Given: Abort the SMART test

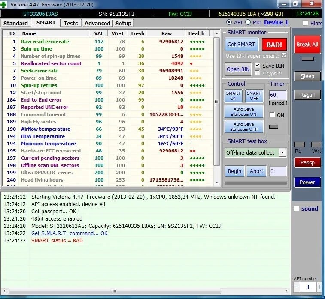Looking at the screenshot, I should tap(256, 171).
